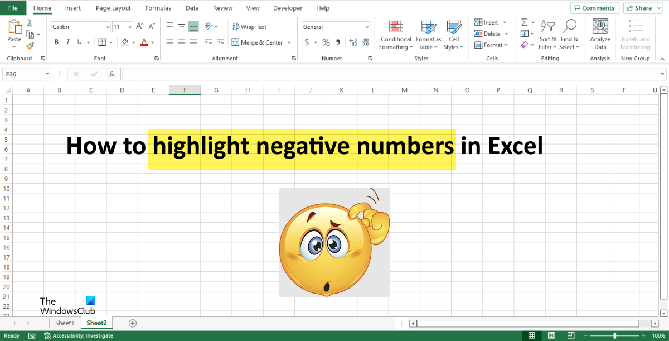Open Find & Select tools
Image resolution: width=669 pixels, height=341 pixels.
(x=569, y=32)
